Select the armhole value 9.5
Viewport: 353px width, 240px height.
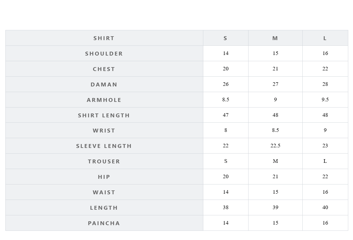point(325,100)
